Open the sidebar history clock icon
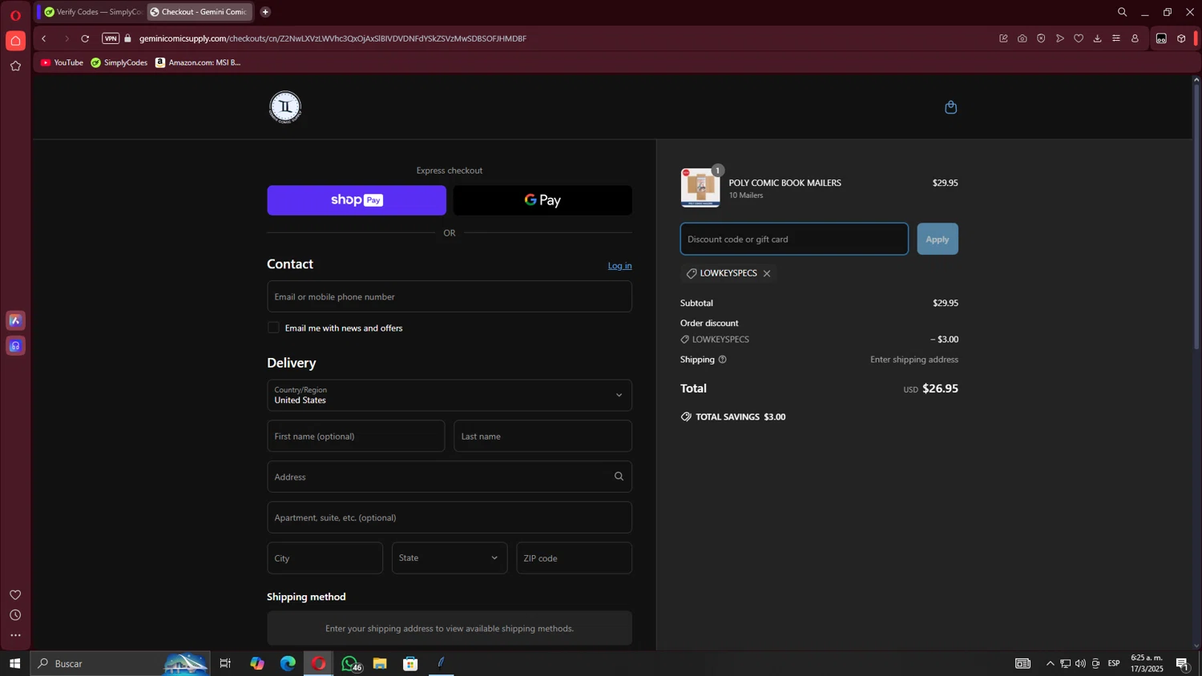1202x676 pixels. point(15,615)
